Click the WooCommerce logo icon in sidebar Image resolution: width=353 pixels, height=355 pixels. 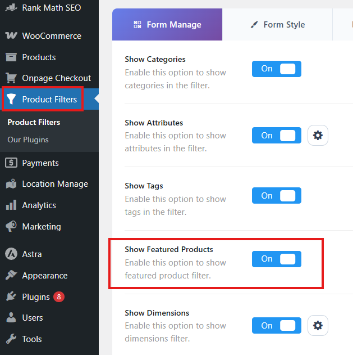[11, 35]
